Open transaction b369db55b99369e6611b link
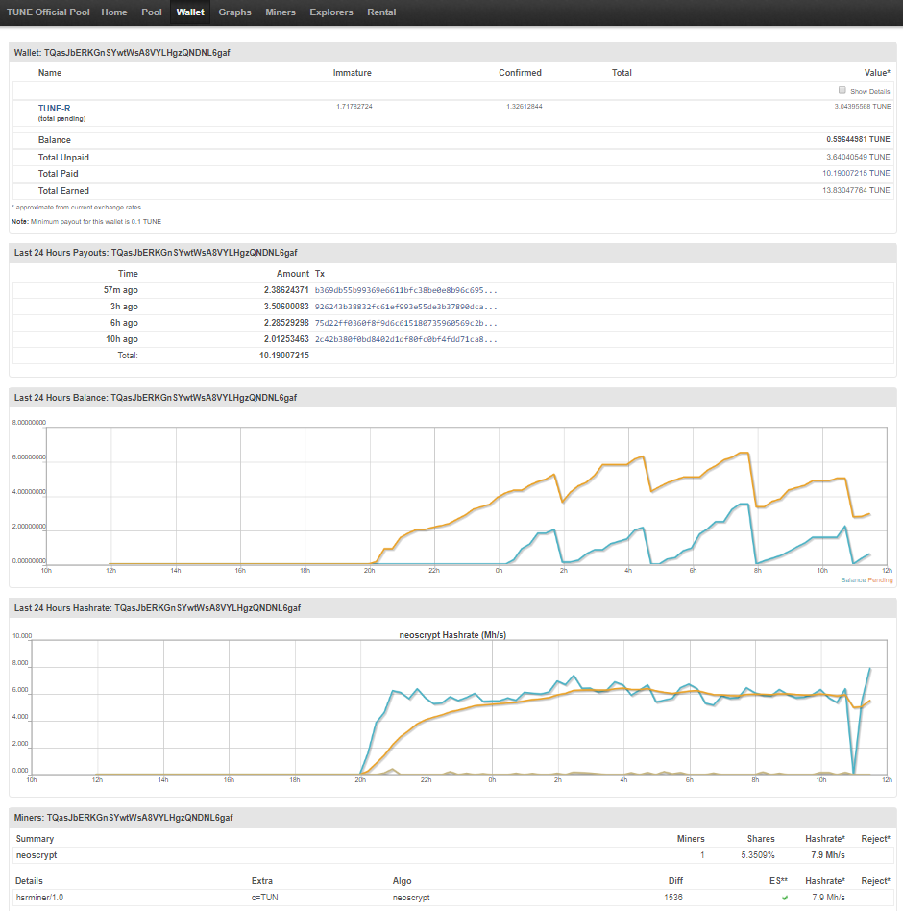Screen dimensions: 903x911 coord(406,290)
